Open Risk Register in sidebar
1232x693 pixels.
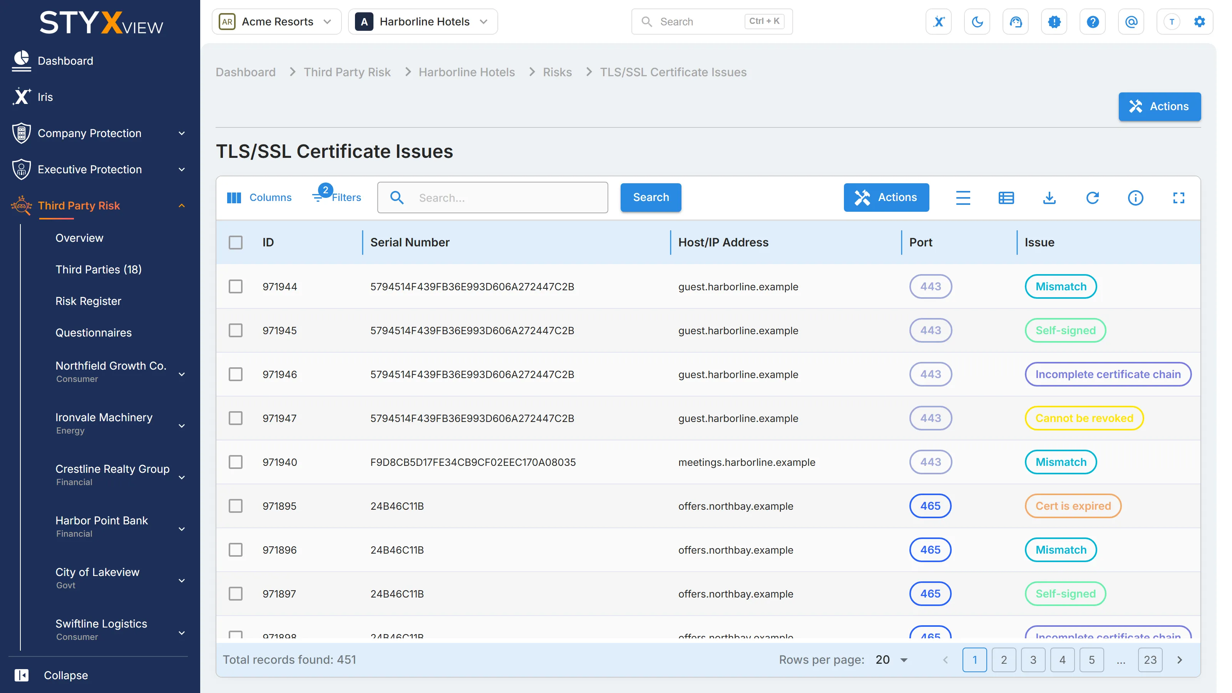tap(89, 301)
